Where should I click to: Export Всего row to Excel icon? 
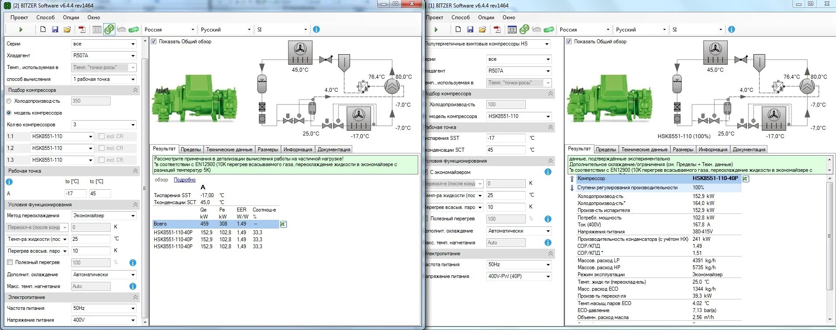pos(283,224)
